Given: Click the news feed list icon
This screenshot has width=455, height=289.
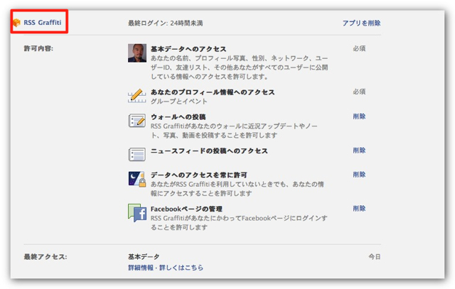Looking at the screenshot, I should coord(136,153).
